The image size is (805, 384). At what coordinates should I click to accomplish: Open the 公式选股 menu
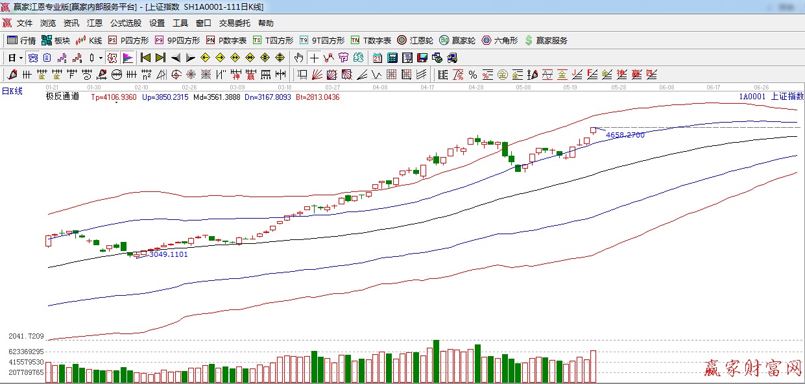125,23
